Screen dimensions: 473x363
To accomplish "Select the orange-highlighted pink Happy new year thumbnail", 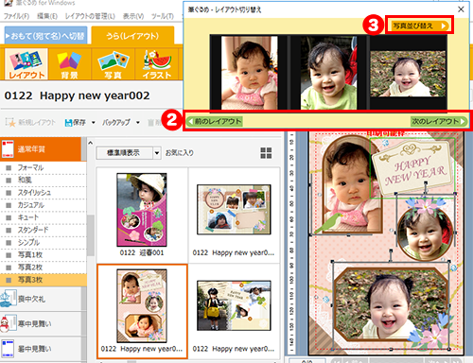I will [x=142, y=305].
